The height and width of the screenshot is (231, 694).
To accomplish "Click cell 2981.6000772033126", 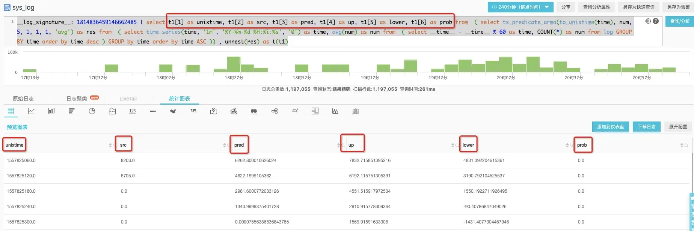I will pyautogui.click(x=257, y=191).
